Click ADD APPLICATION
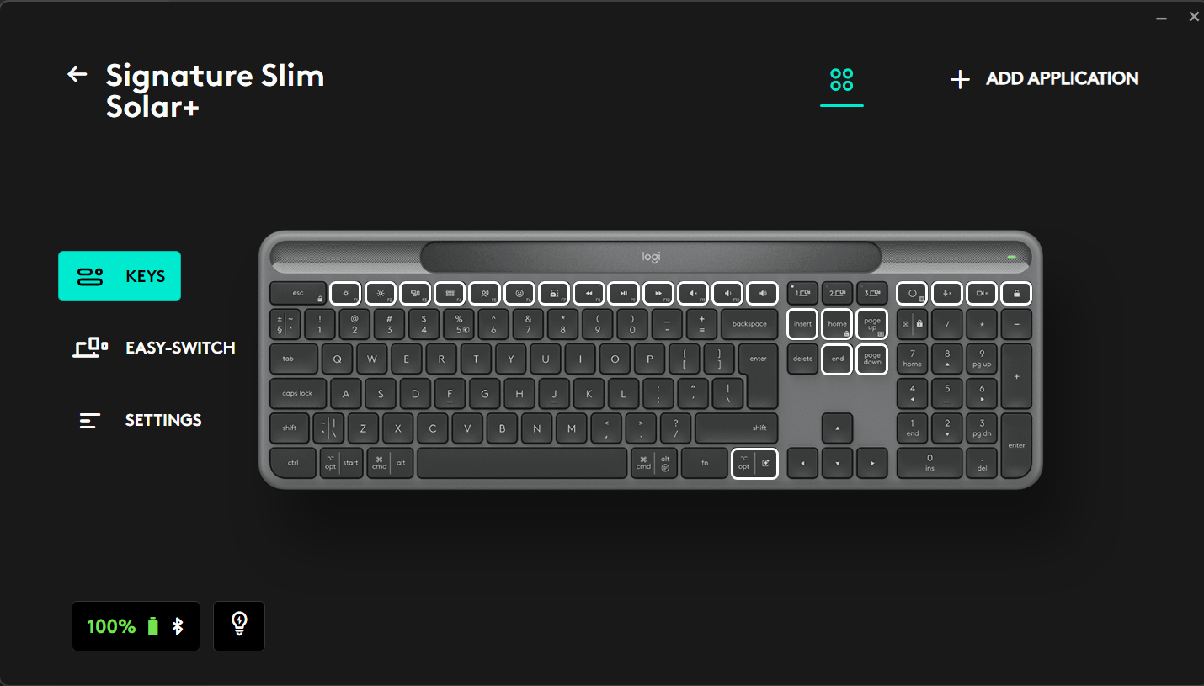 (x=1044, y=78)
